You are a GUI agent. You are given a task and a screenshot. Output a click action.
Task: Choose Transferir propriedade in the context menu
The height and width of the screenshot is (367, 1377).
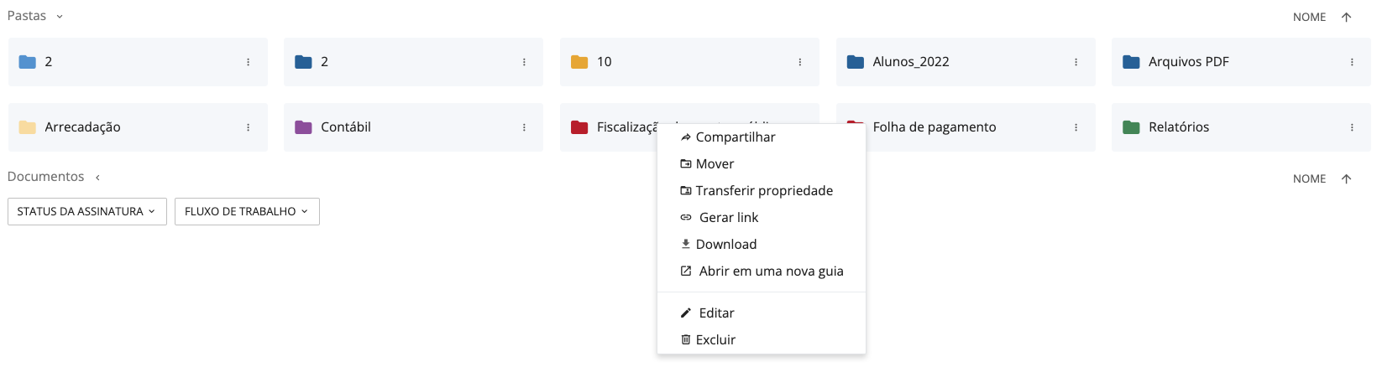tap(763, 191)
